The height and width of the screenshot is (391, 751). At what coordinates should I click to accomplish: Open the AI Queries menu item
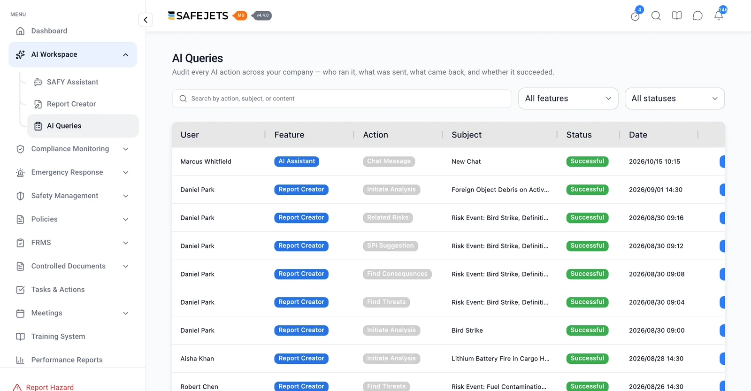tap(83, 126)
